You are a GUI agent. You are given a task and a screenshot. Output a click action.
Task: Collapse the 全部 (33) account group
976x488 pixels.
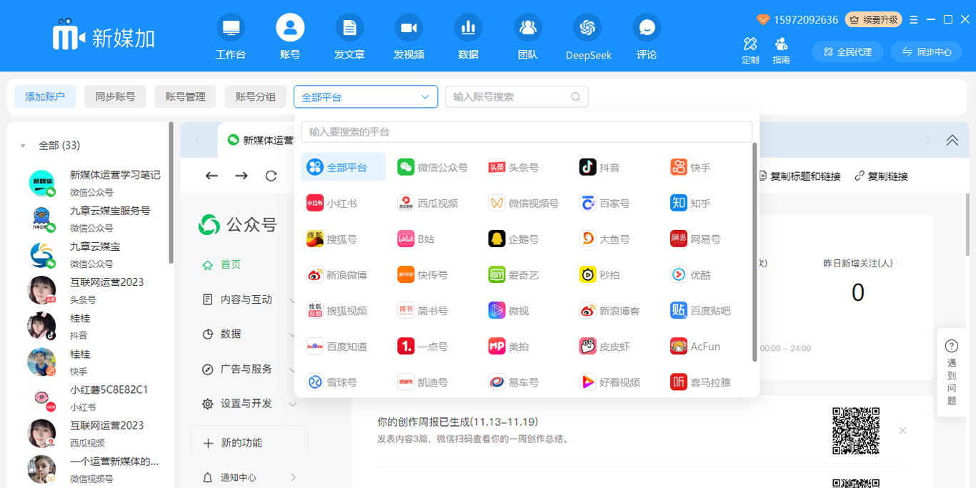23,146
